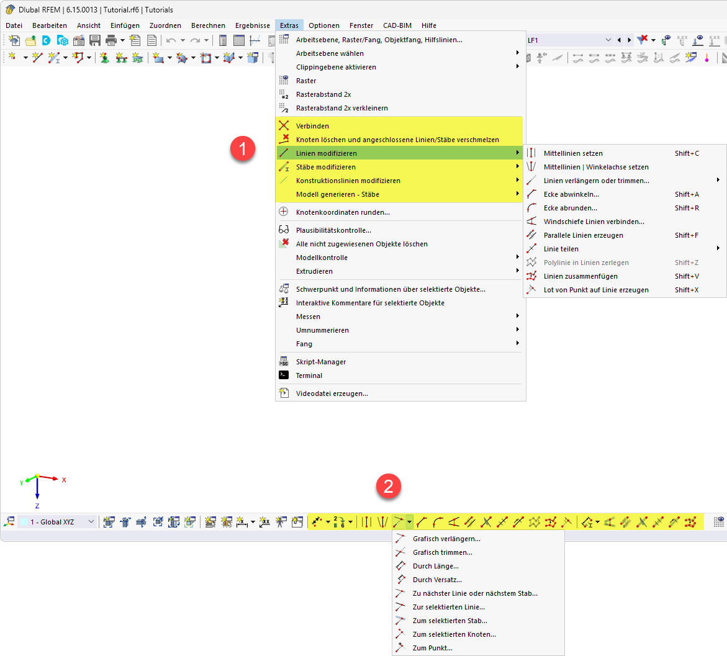Click the New Nodal Support icon
727x656 pixels.
(105, 58)
